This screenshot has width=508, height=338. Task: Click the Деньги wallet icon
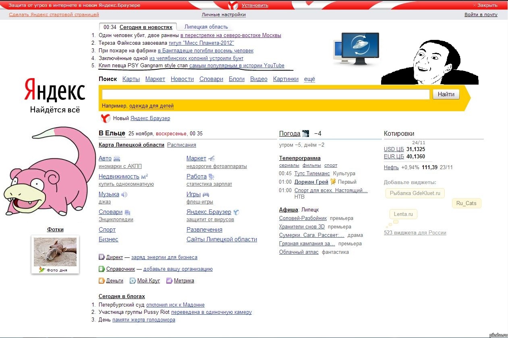tap(102, 280)
